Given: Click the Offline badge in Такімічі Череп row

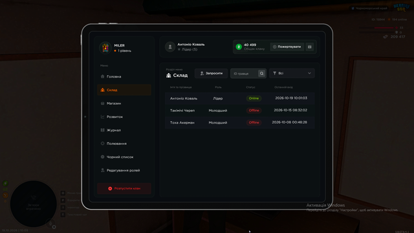Looking at the screenshot, I should [x=254, y=111].
